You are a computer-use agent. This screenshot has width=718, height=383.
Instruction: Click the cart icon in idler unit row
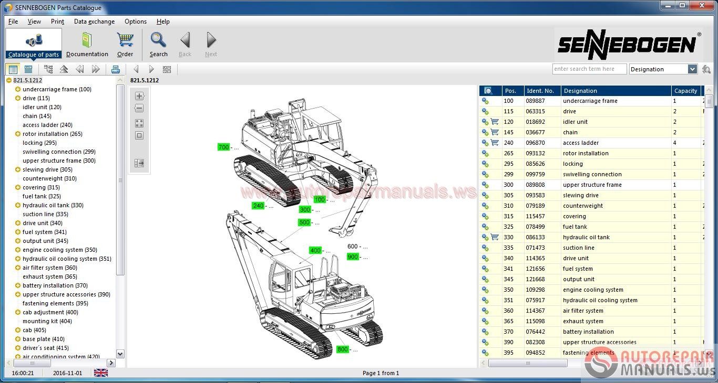tap(495, 122)
